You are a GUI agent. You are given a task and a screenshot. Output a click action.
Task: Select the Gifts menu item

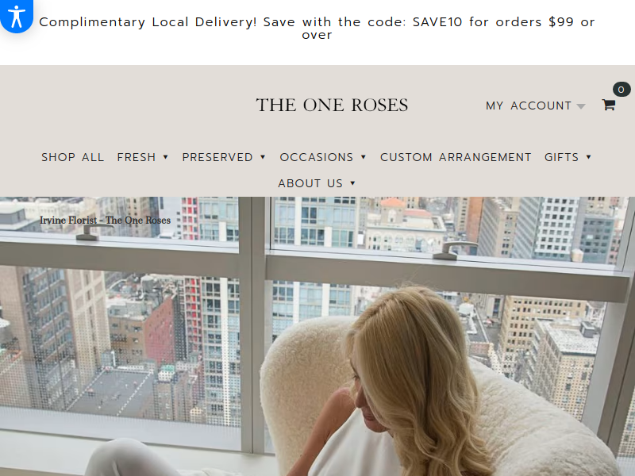[562, 157]
